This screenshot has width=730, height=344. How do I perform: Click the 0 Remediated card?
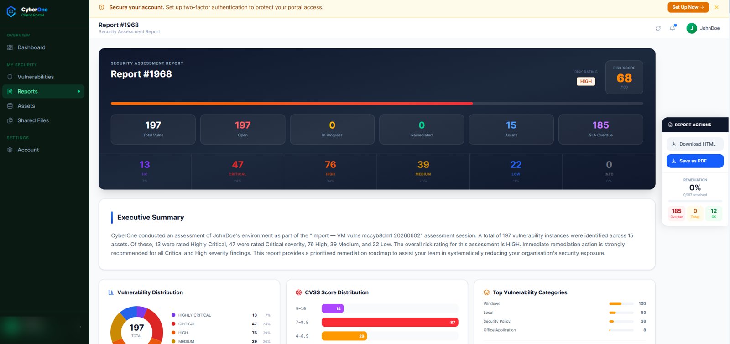pyautogui.click(x=422, y=130)
